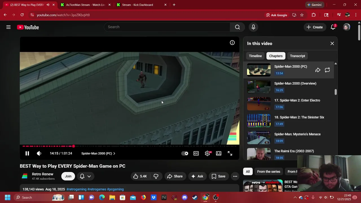
Task: Save the video to a playlist
Action: (219, 176)
